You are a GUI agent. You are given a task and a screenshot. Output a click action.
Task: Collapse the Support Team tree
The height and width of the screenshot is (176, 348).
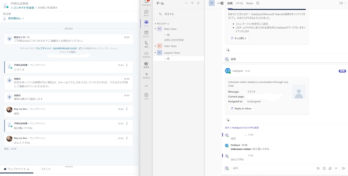[155, 53]
